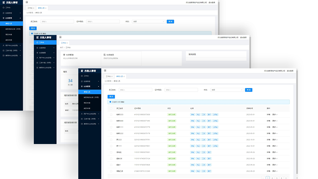Click the sidebar collapse icon in front window header
Viewport: 318px width, 179px height.
tap(106, 71)
